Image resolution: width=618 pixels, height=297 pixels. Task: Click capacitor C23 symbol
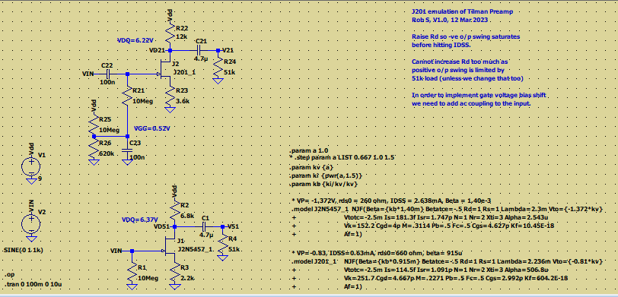[127, 150]
